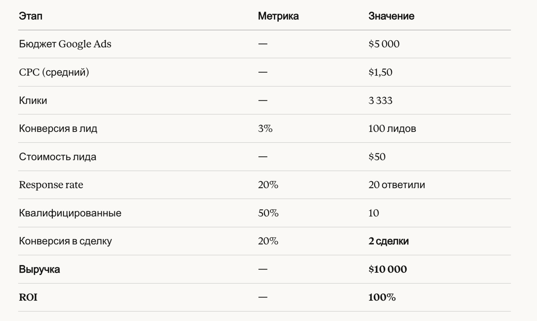Click the Значение column header
The image size is (537, 321).
(391, 16)
